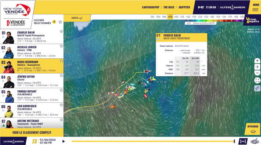Screen dimensions: 261x145
Task: Zoom out of the map
Action: tap(257, 73)
